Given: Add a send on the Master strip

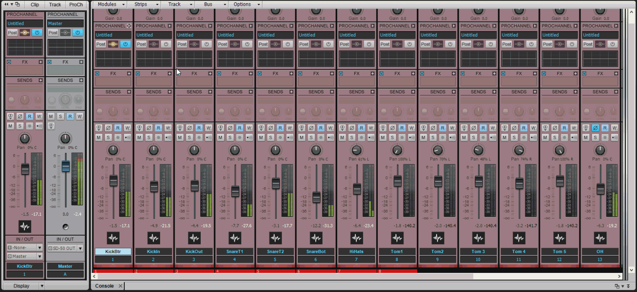Looking at the screenshot, I should (81, 80).
